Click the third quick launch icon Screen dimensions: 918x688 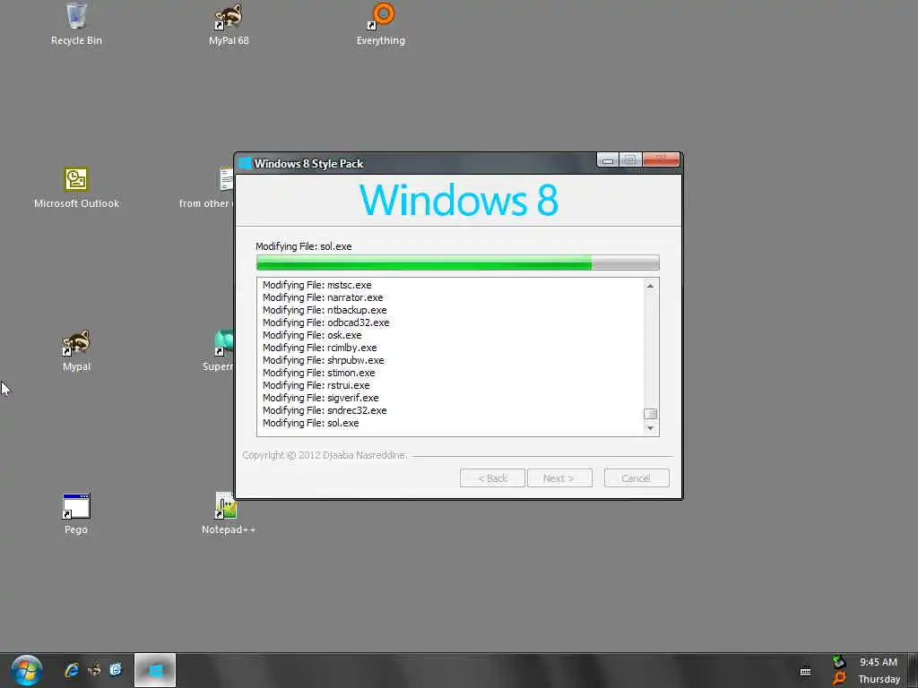tap(116, 670)
